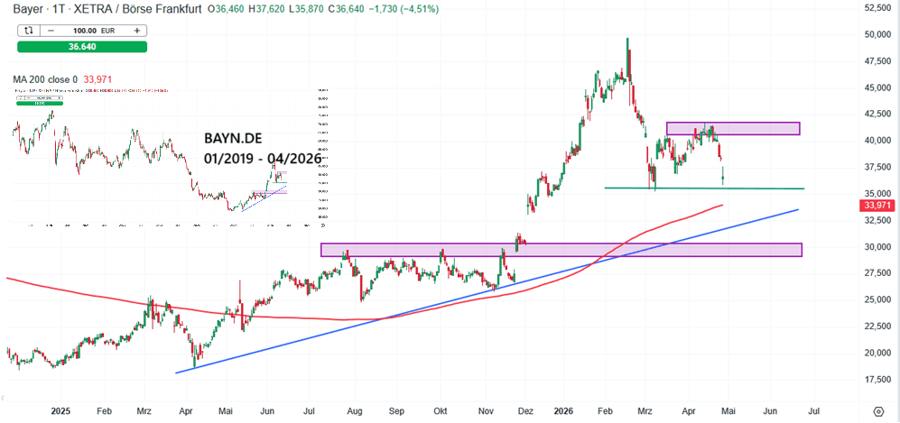Click the O36,460 open value
Screen dimensions: 900x423
coord(226,9)
